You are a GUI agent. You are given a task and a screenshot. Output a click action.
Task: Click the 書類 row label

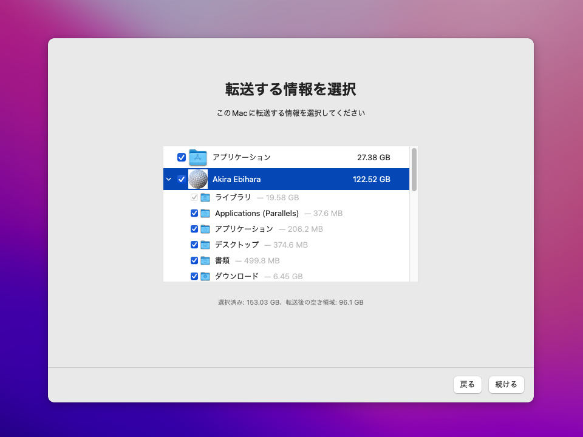[222, 260]
